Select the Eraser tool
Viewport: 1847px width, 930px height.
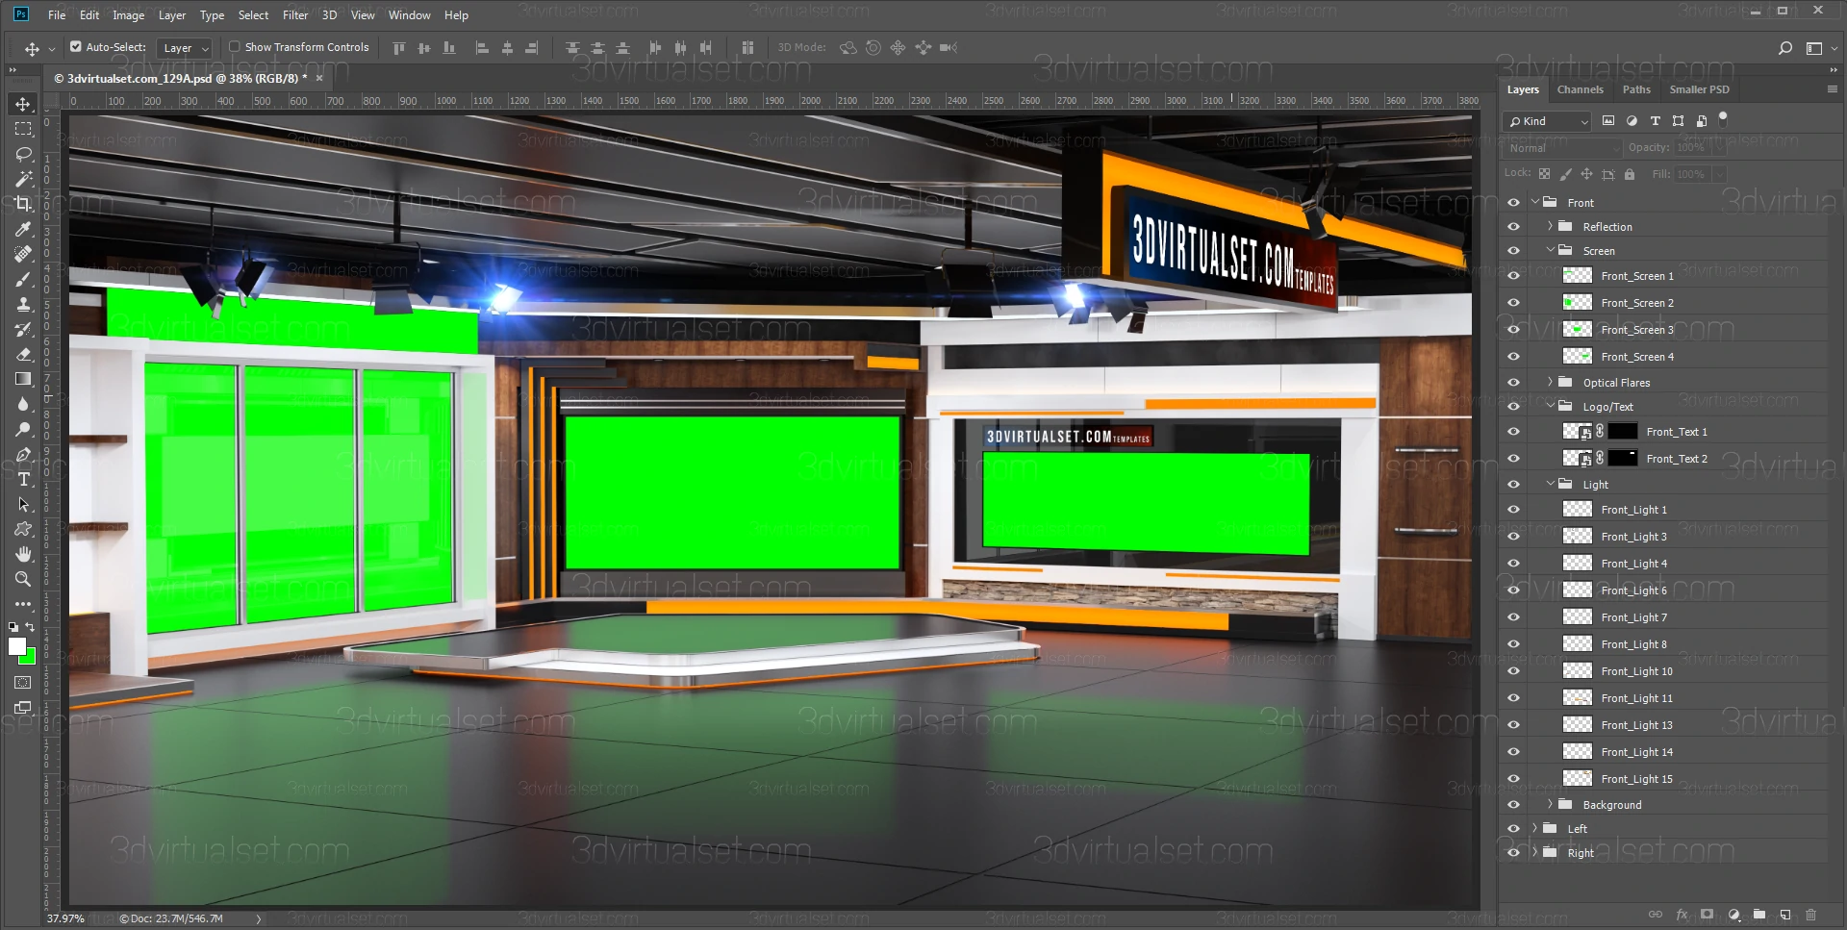(x=23, y=354)
